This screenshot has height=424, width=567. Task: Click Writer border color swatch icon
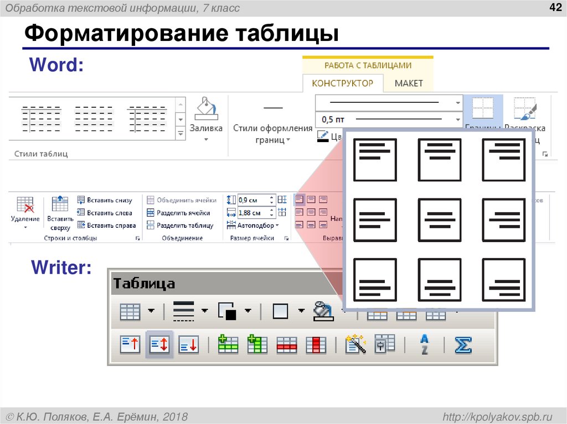(227, 311)
